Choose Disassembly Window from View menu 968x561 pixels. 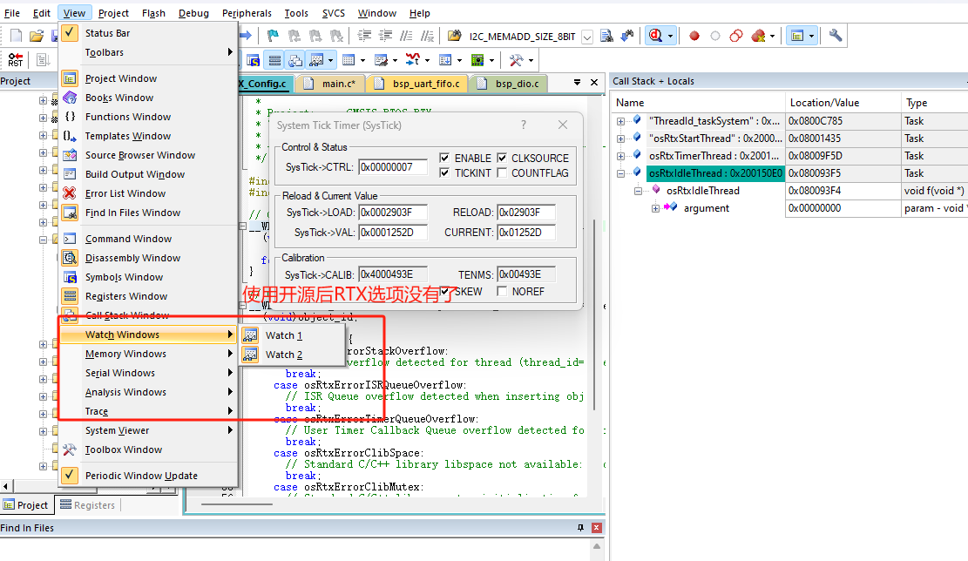click(132, 258)
